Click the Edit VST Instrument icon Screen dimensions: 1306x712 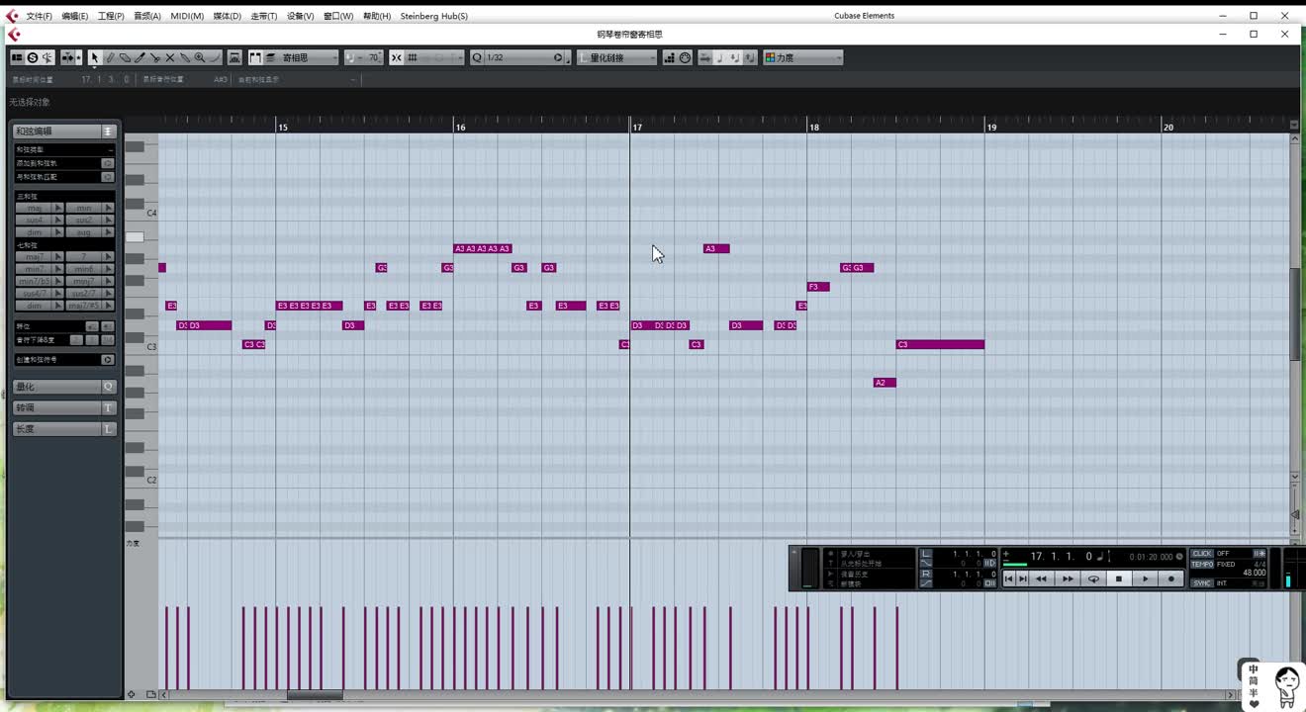234,57
